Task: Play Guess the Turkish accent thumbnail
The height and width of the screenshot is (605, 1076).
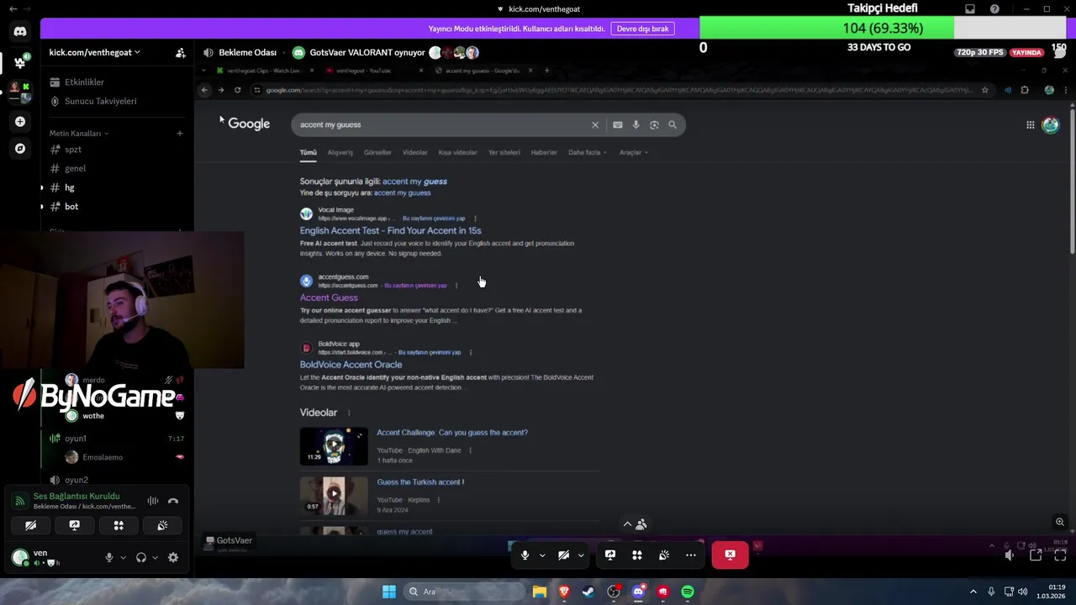Action: point(334,495)
